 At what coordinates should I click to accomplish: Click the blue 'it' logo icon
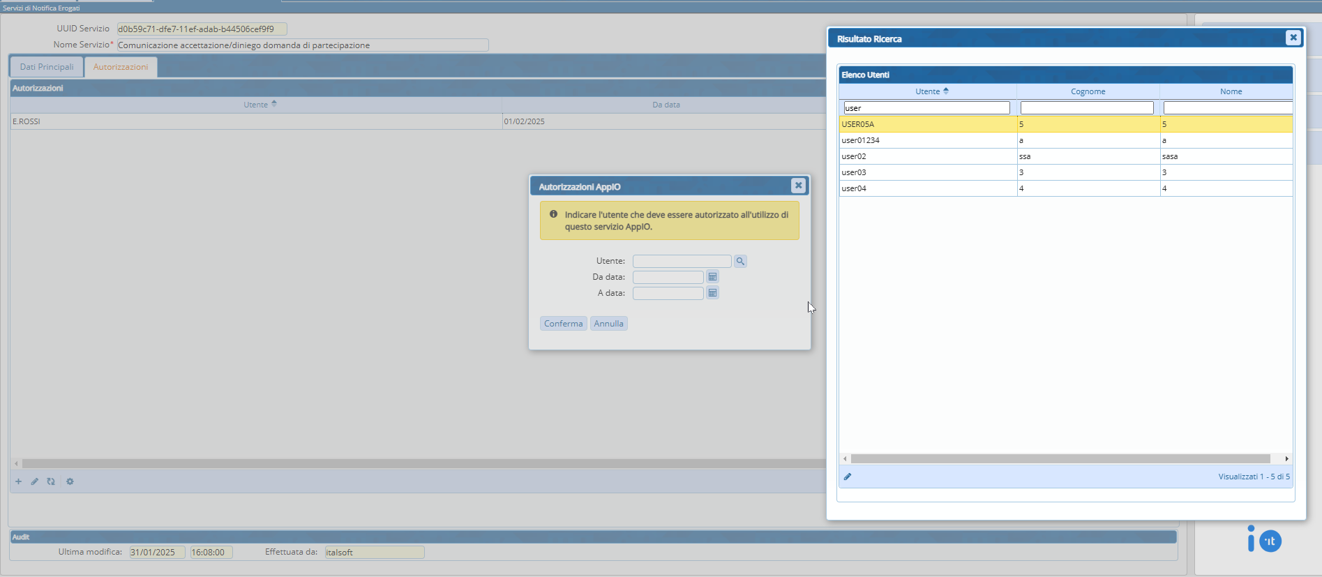coord(1270,541)
